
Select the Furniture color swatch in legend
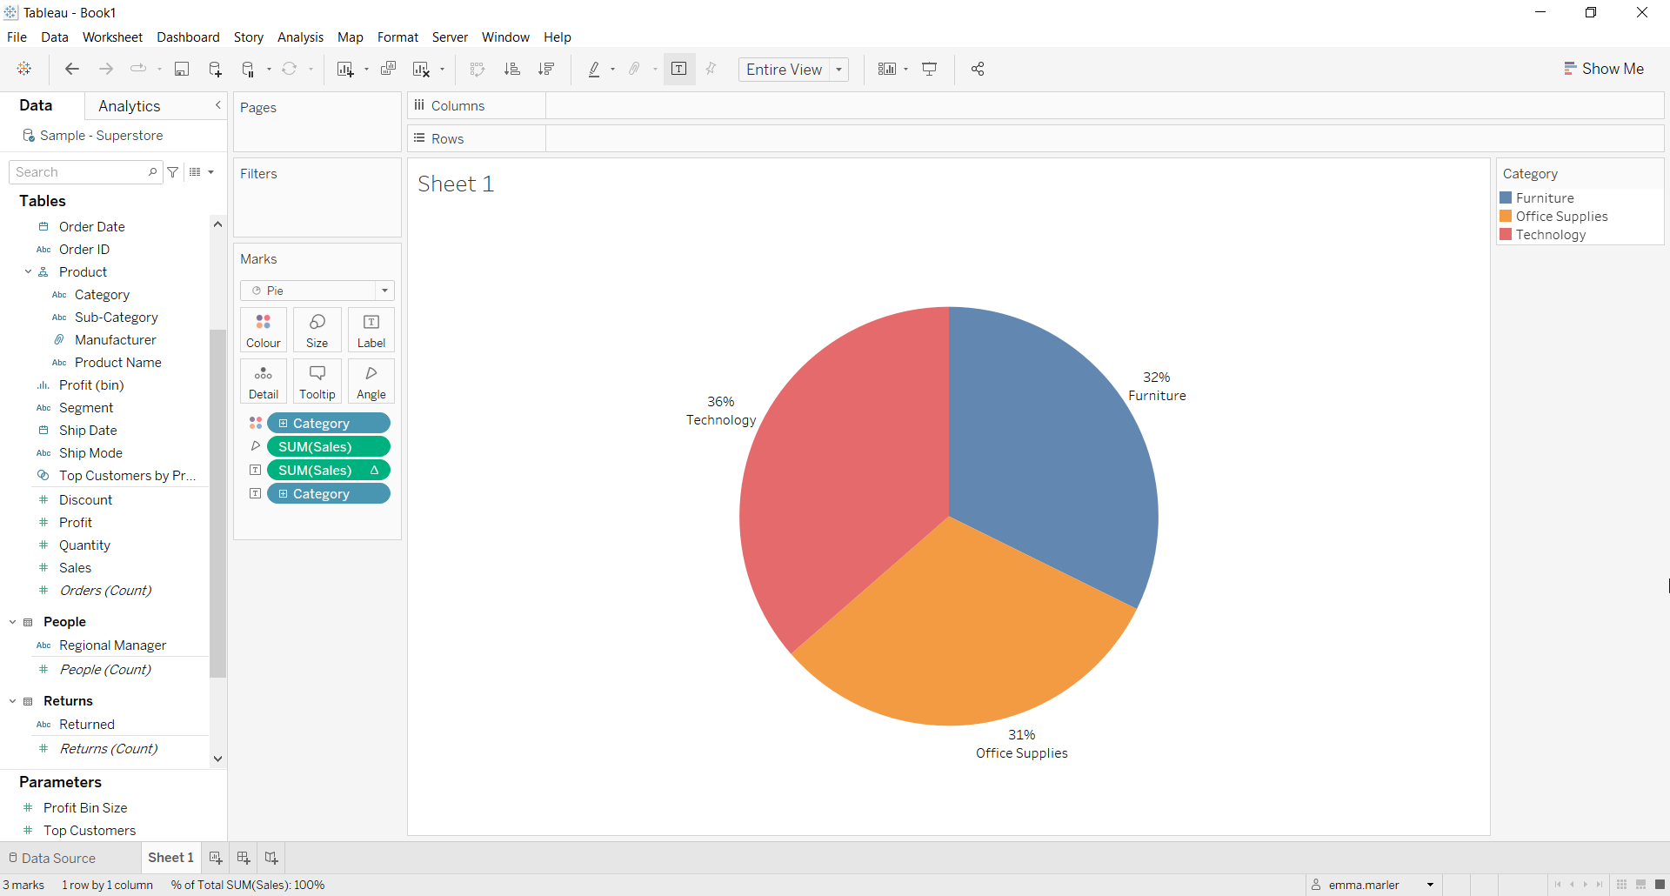pyautogui.click(x=1507, y=197)
